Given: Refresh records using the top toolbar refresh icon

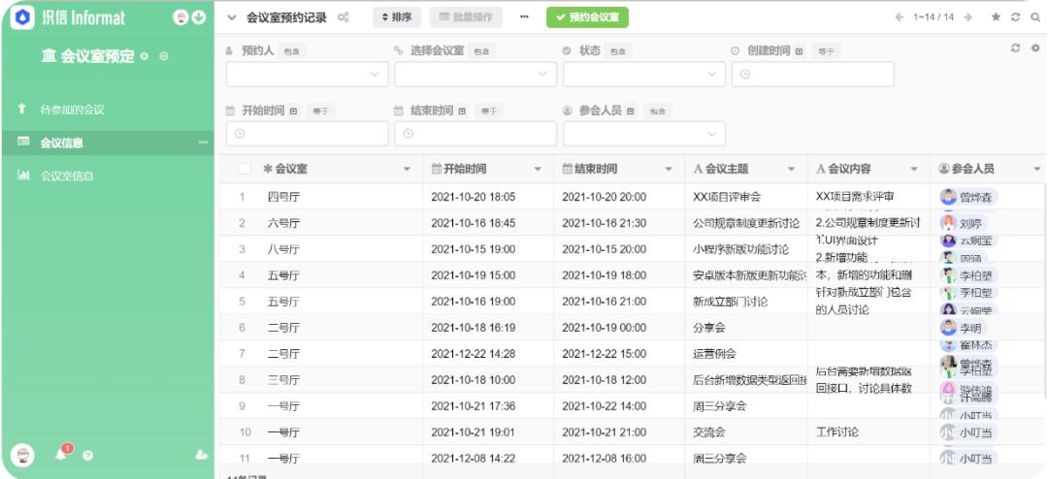Looking at the screenshot, I should tap(1016, 17).
